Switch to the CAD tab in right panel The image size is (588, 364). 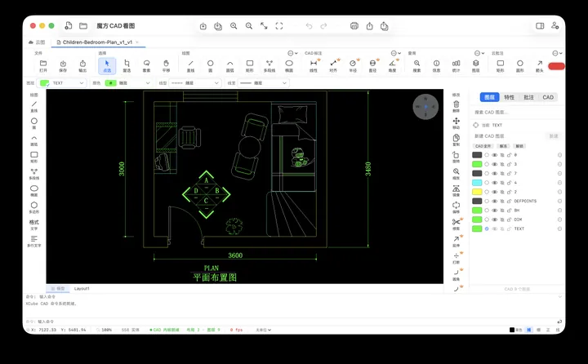(548, 97)
